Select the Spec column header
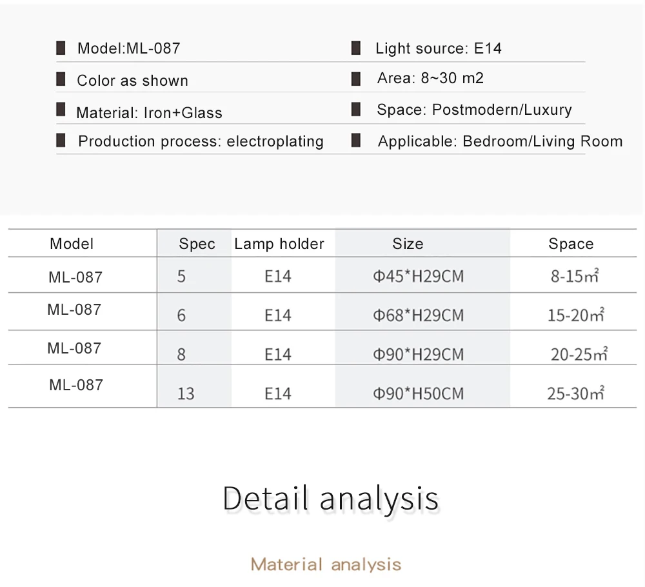The image size is (645, 587). point(197,244)
